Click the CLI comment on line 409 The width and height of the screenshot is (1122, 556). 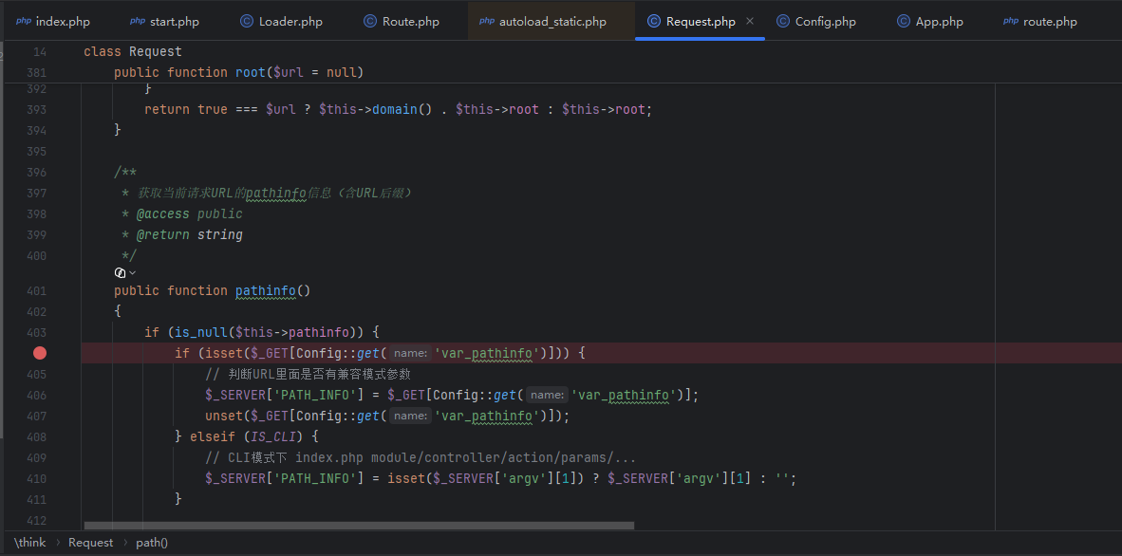tap(421, 457)
